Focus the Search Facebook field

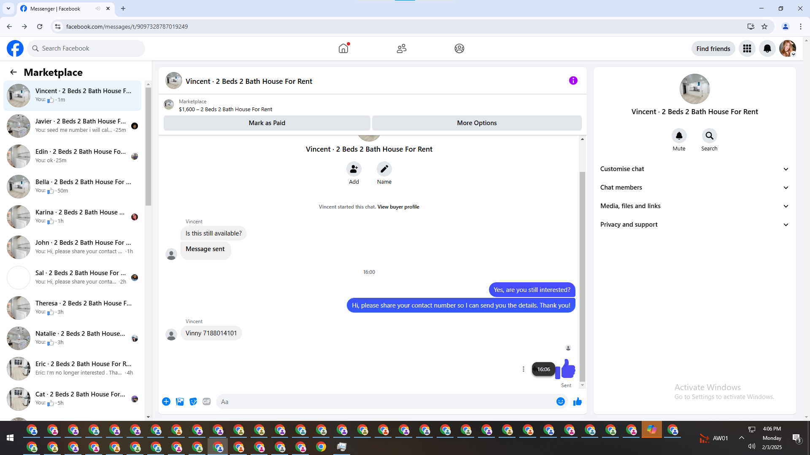[86, 48]
